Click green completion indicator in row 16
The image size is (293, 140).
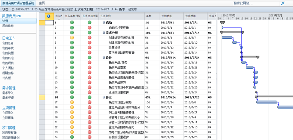click(90, 97)
